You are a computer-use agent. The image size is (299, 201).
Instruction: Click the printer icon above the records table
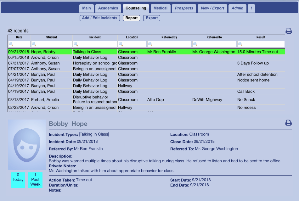point(289,31)
